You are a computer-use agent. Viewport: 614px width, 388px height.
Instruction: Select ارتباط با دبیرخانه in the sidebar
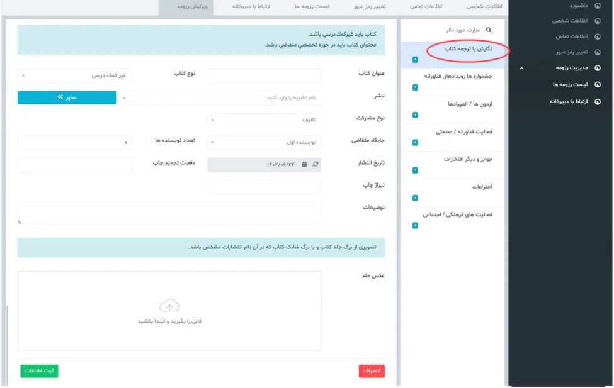[569, 101]
